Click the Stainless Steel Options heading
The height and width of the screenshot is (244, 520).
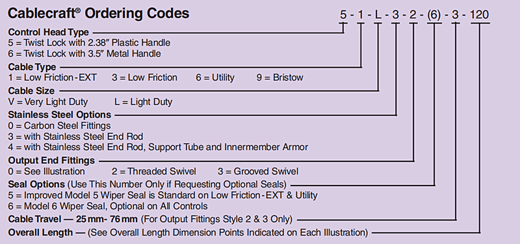60,115
